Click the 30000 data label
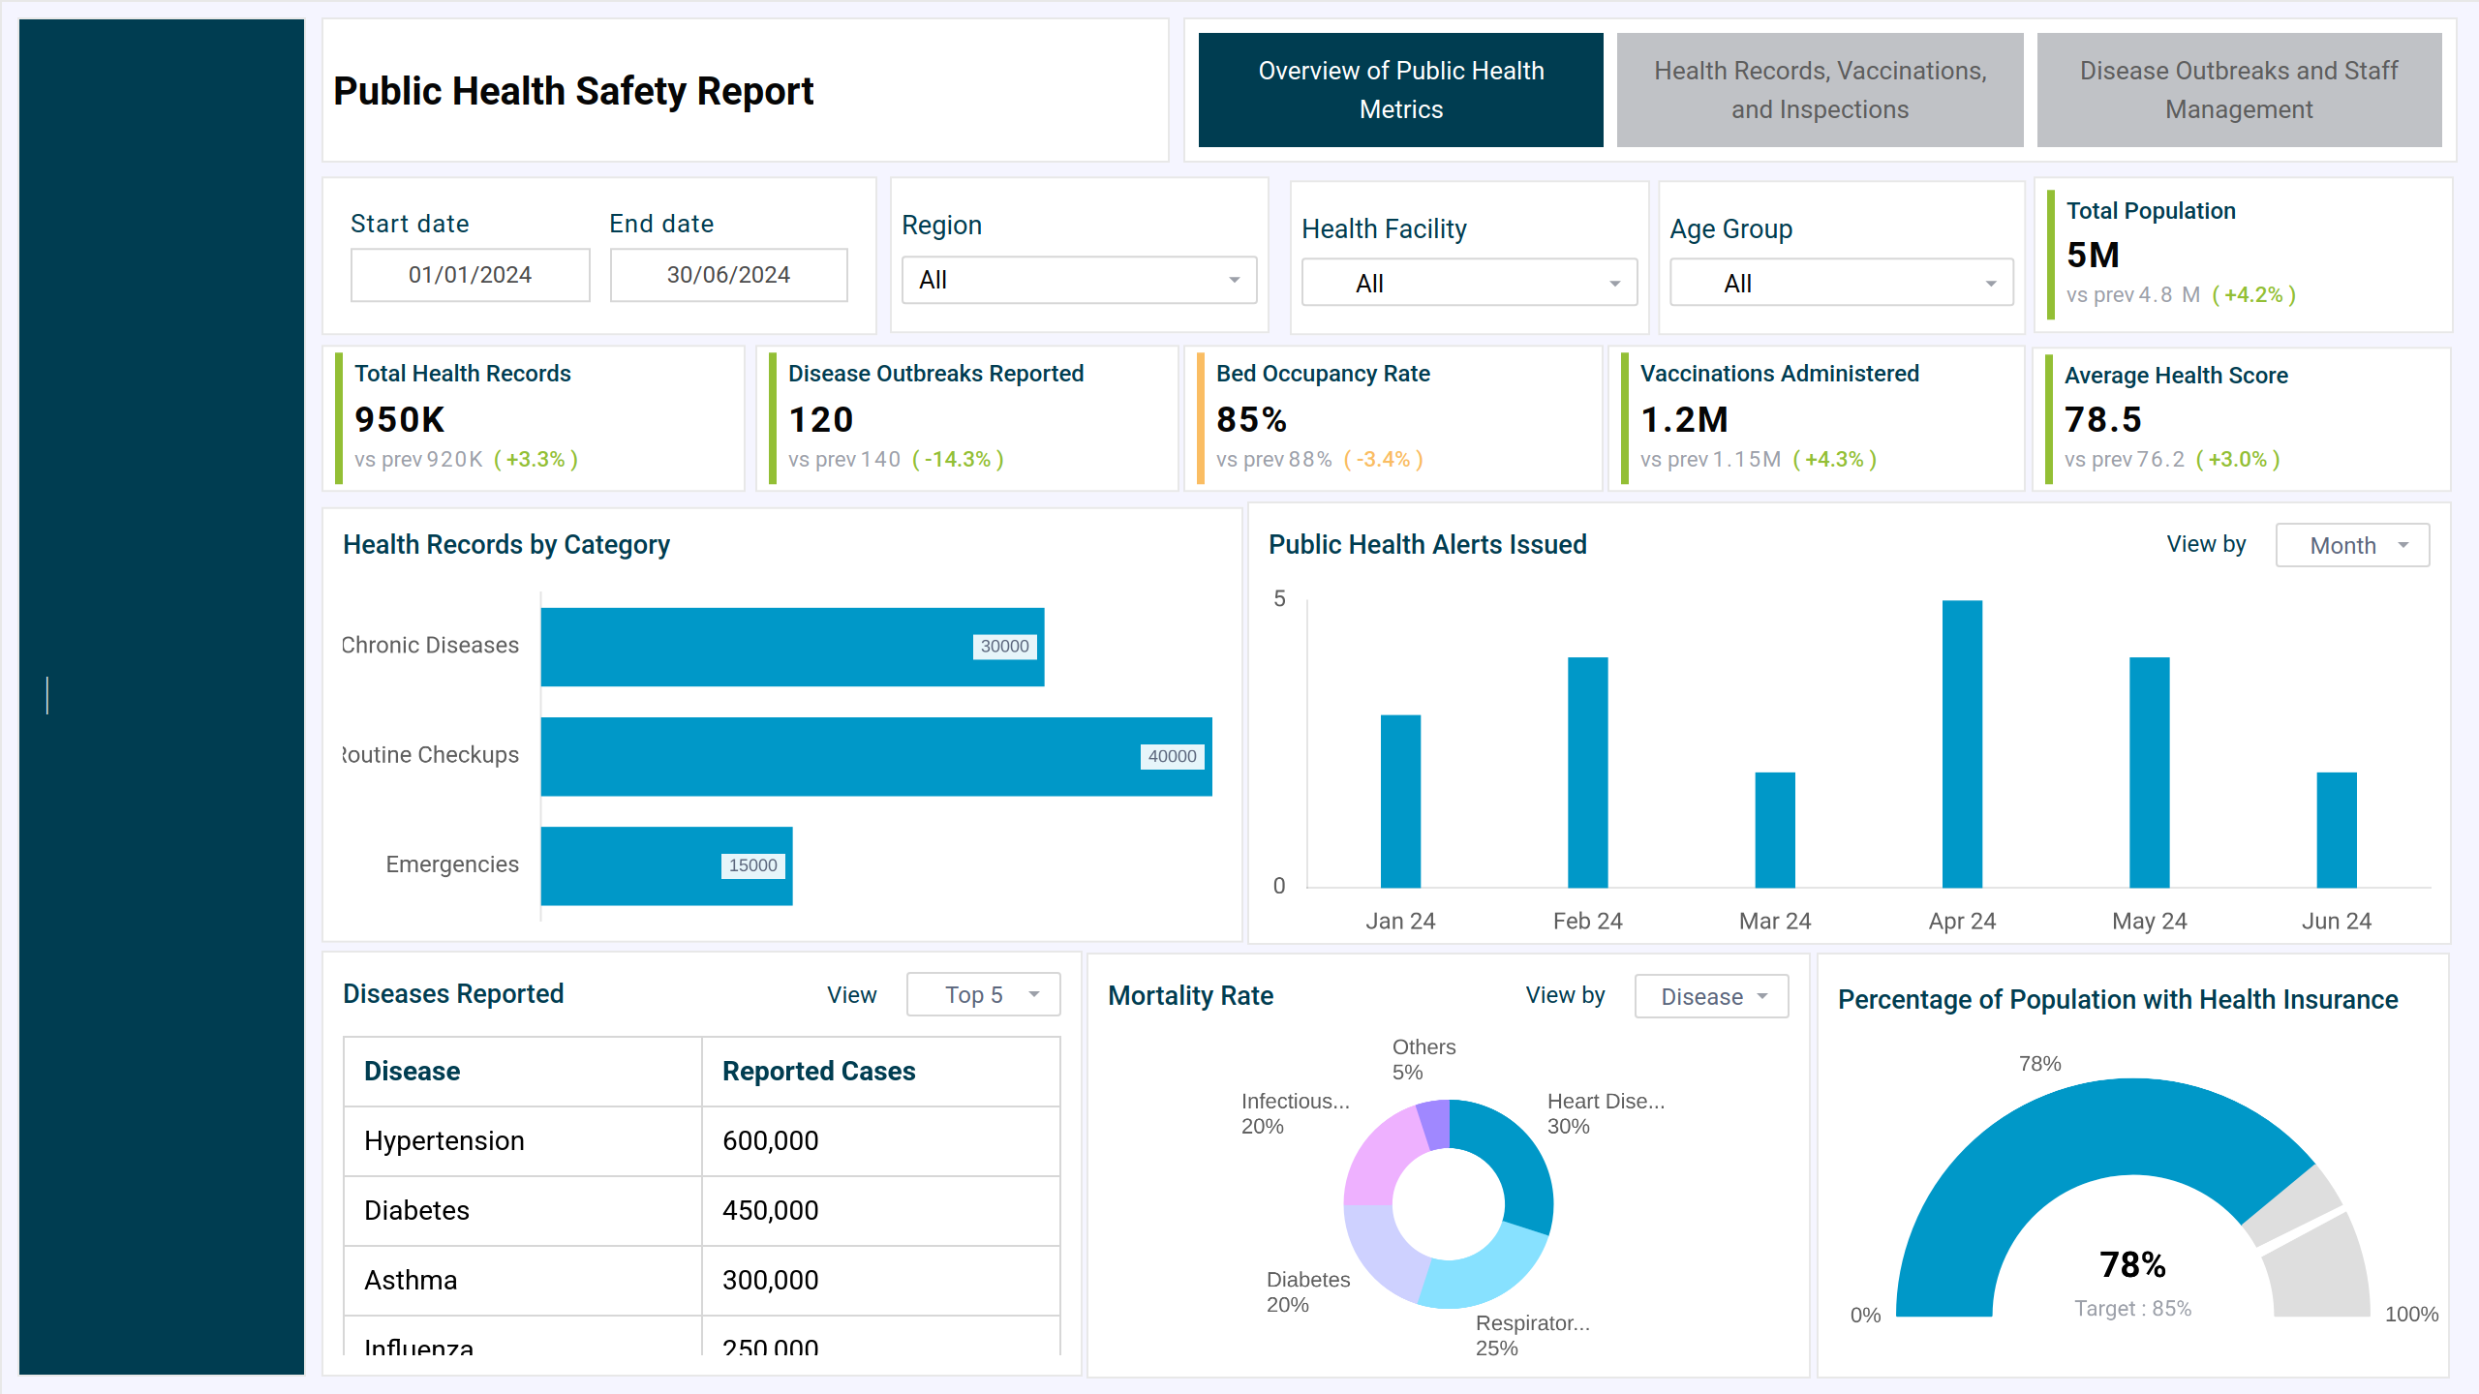The width and height of the screenshot is (2479, 1394). pos(1004,647)
